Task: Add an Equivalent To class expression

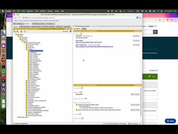Action: [x=82, y=88]
